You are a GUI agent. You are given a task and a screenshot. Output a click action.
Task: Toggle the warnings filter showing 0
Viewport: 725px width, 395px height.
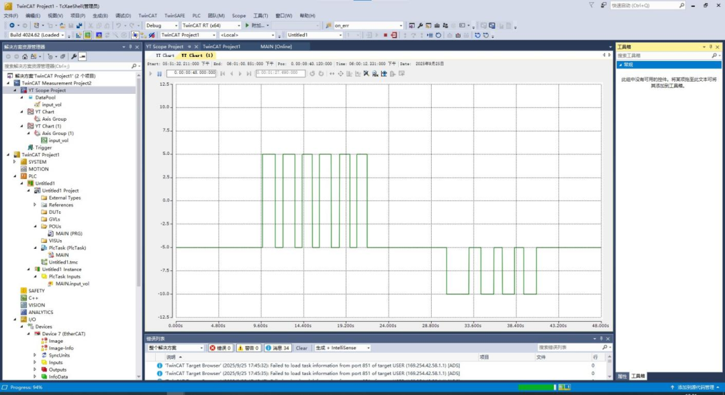248,348
